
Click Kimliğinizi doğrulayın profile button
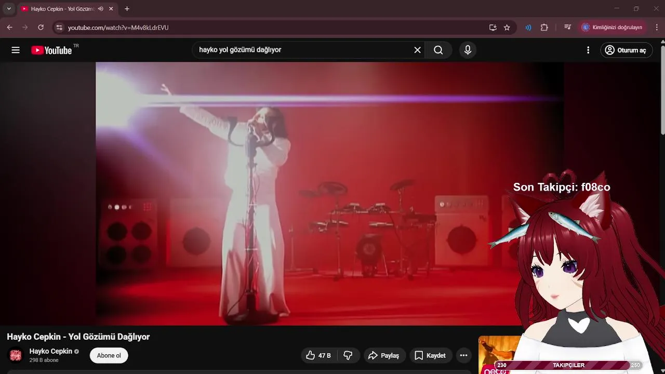[612, 28]
